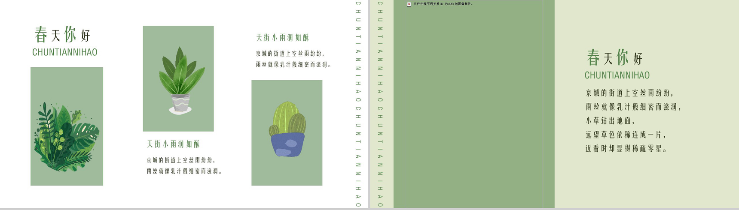Viewport: 739px width, 210px height.
Task: Select the missing image error message text
Action: click(x=443, y=4)
